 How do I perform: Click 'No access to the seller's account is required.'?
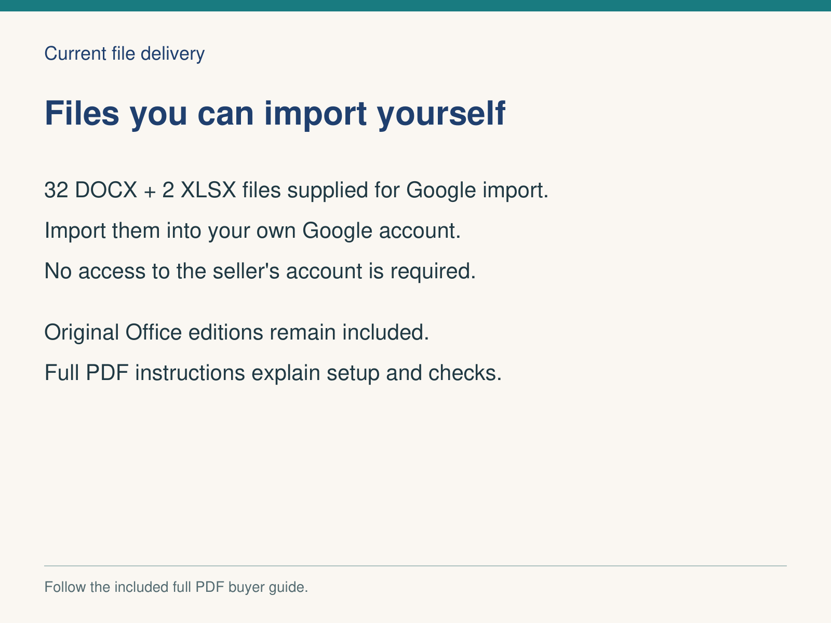[x=260, y=271]
